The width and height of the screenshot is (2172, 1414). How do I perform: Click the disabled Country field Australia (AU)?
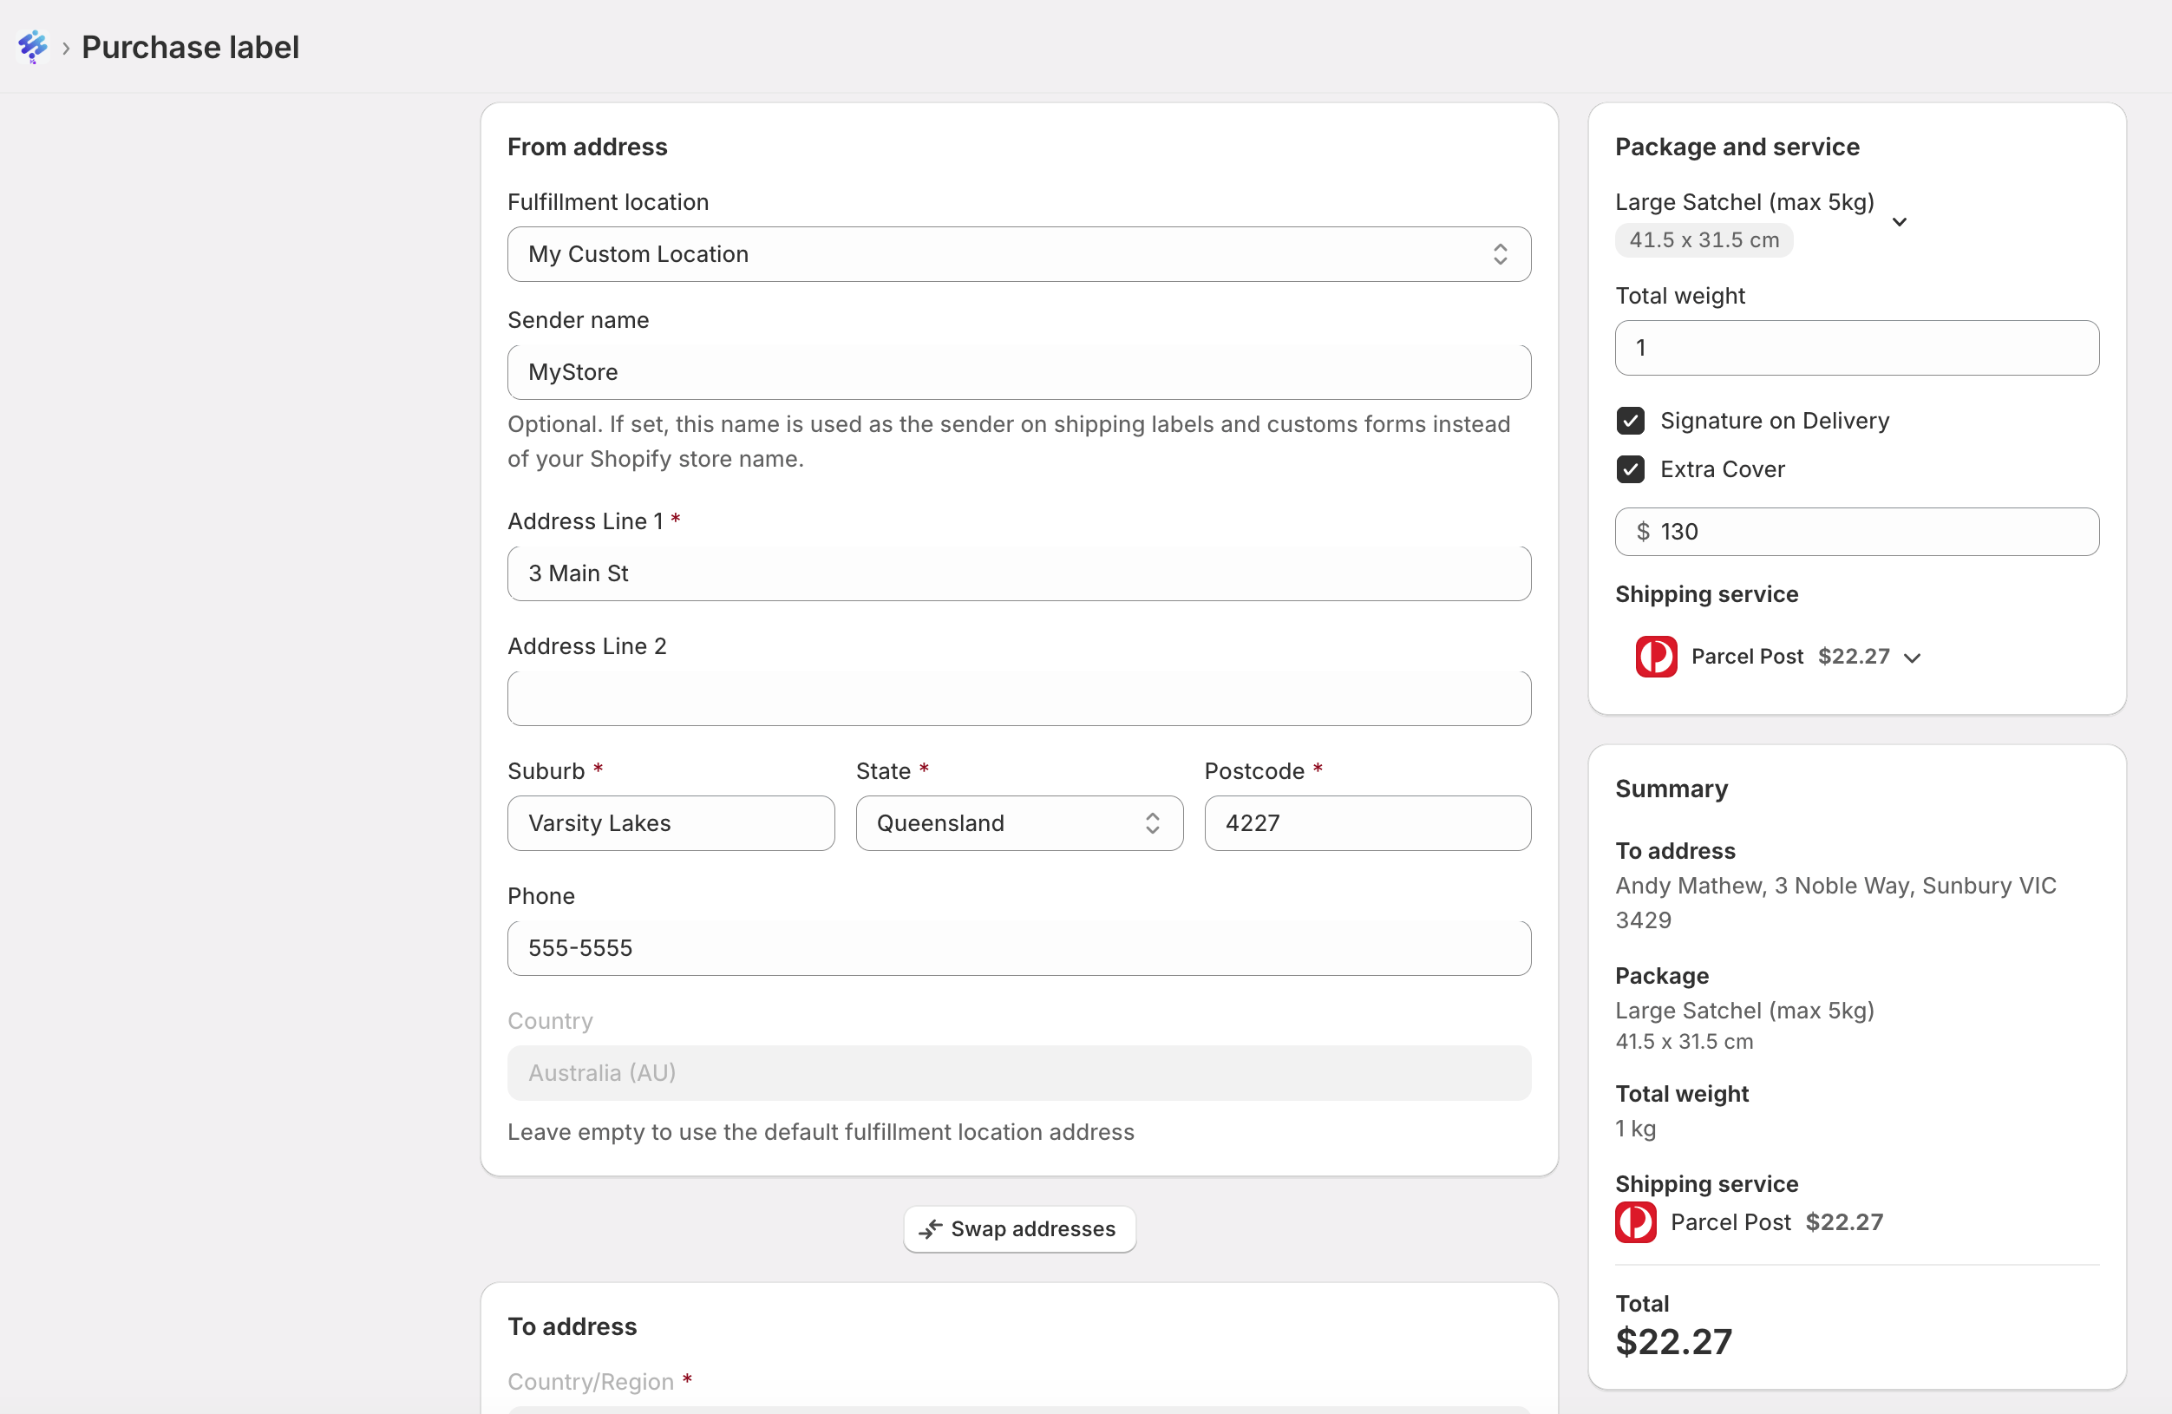pos(1018,1073)
